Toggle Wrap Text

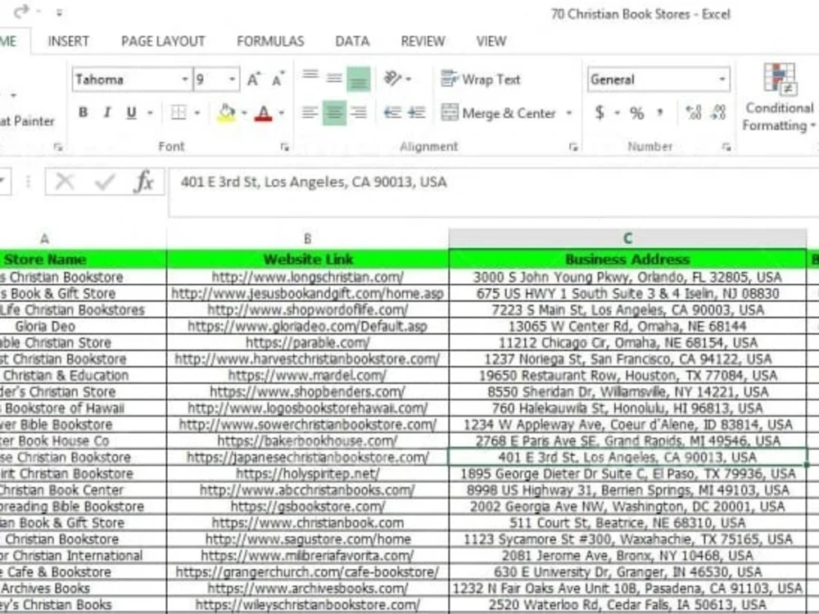point(481,79)
